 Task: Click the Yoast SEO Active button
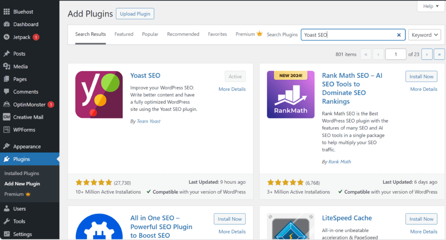click(x=235, y=76)
